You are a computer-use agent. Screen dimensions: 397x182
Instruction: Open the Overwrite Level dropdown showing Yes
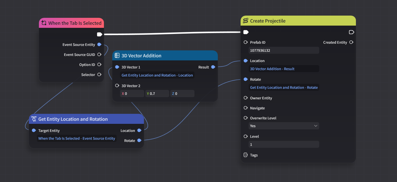(x=284, y=126)
